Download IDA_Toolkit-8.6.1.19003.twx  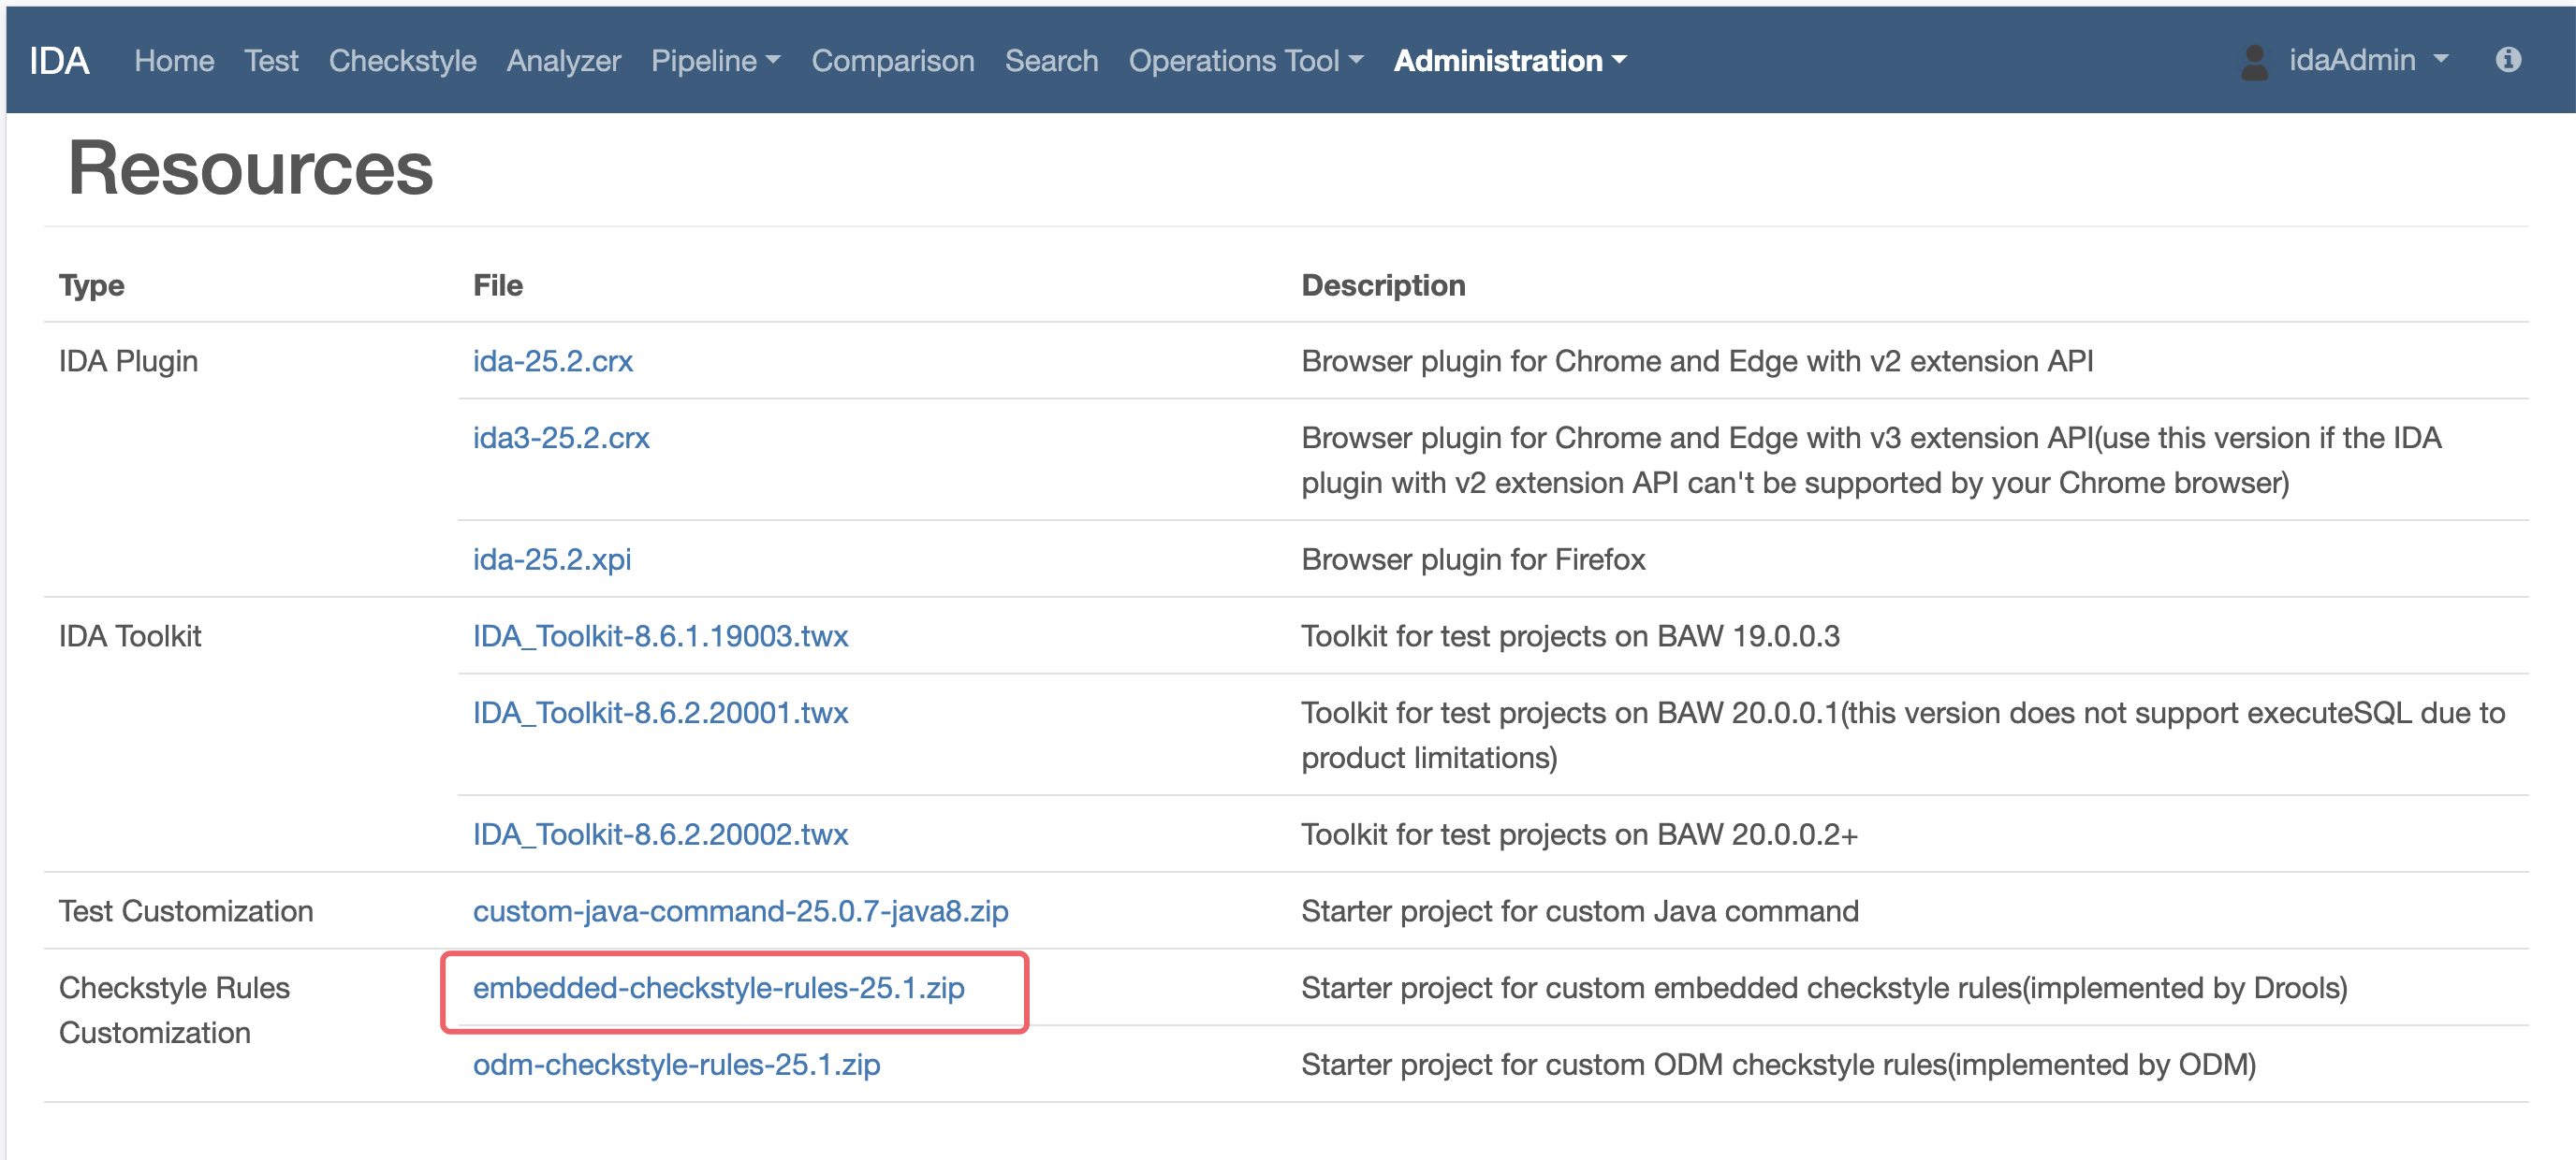coord(660,635)
